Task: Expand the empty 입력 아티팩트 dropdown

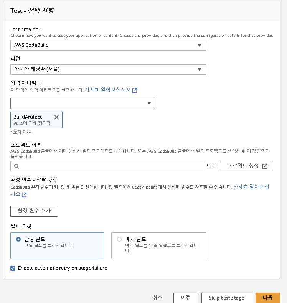Action: point(82,104)
